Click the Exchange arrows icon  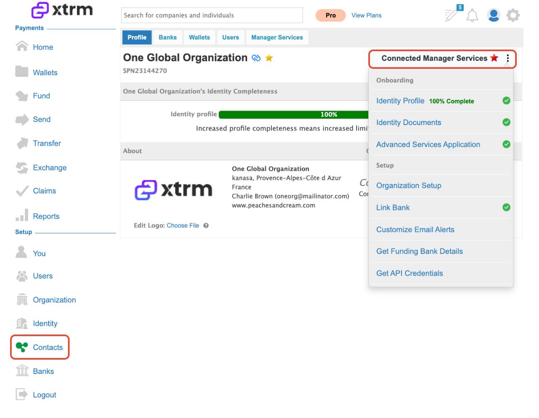pos(22,167)
